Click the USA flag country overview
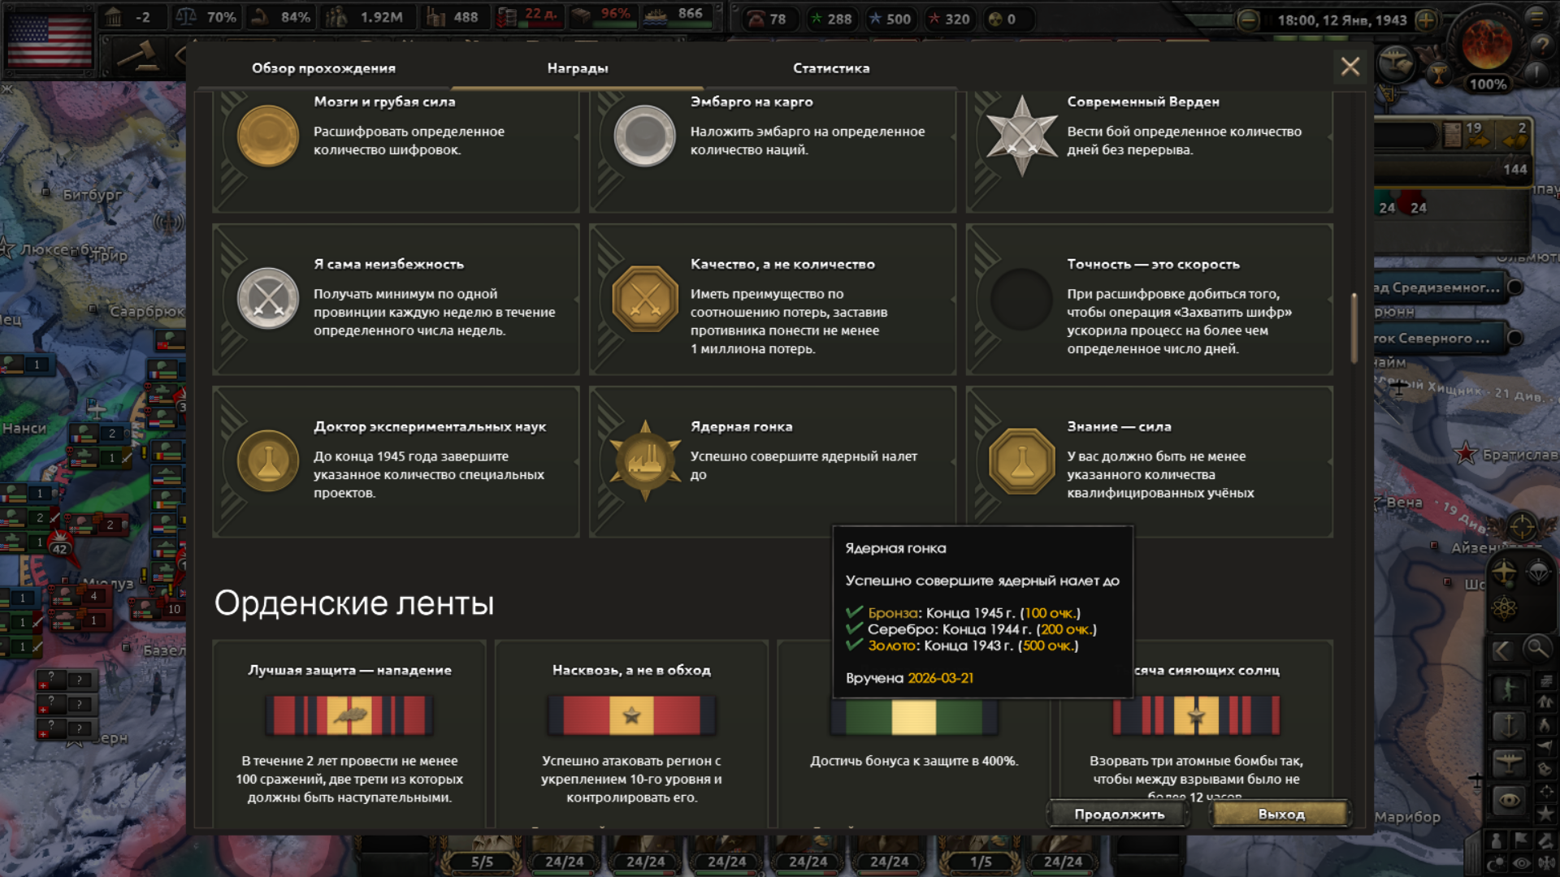The image size is (1560, 877). [x=50, y=41]
